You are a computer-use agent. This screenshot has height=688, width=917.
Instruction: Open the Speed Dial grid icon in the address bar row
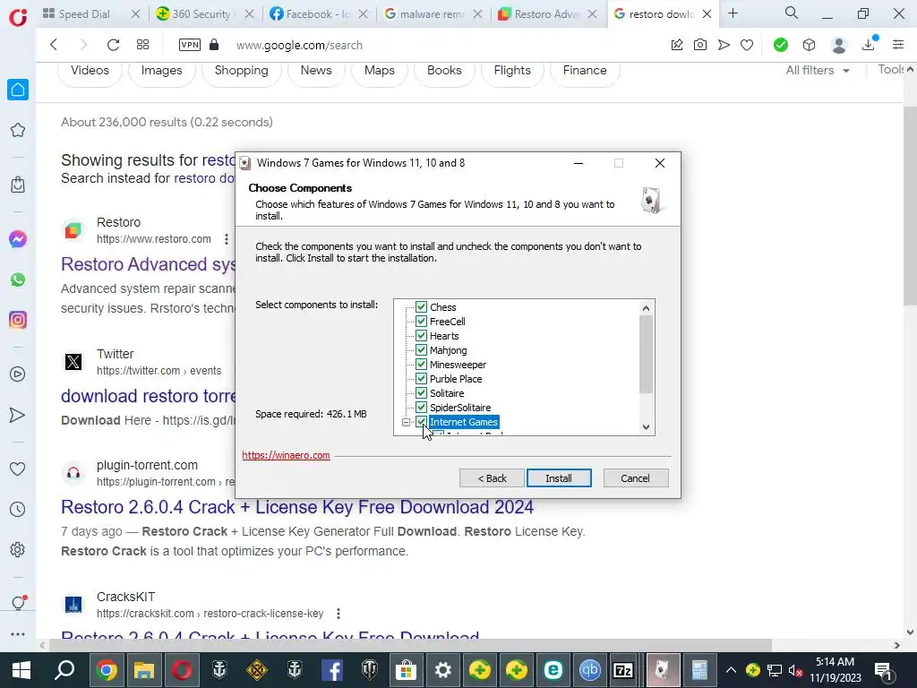pos(142,45)
